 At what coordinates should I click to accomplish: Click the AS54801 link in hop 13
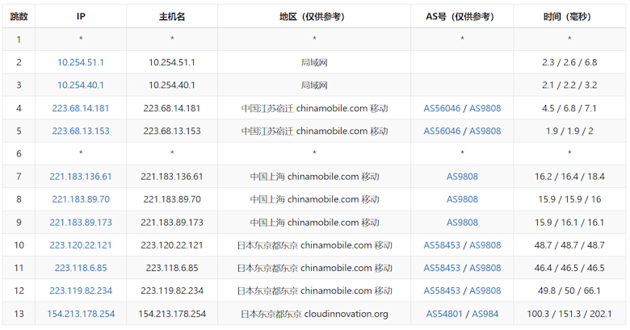444,314
